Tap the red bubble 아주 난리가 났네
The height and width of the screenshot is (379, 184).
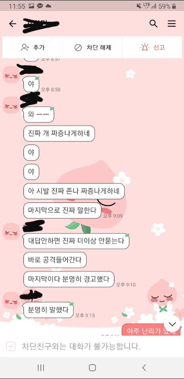point(151,330)
